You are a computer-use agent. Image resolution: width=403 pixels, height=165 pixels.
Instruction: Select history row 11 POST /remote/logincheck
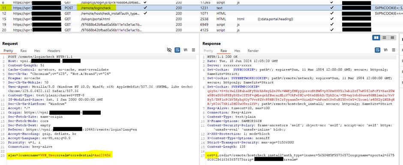pyautogui.click(x=201, y=8)
